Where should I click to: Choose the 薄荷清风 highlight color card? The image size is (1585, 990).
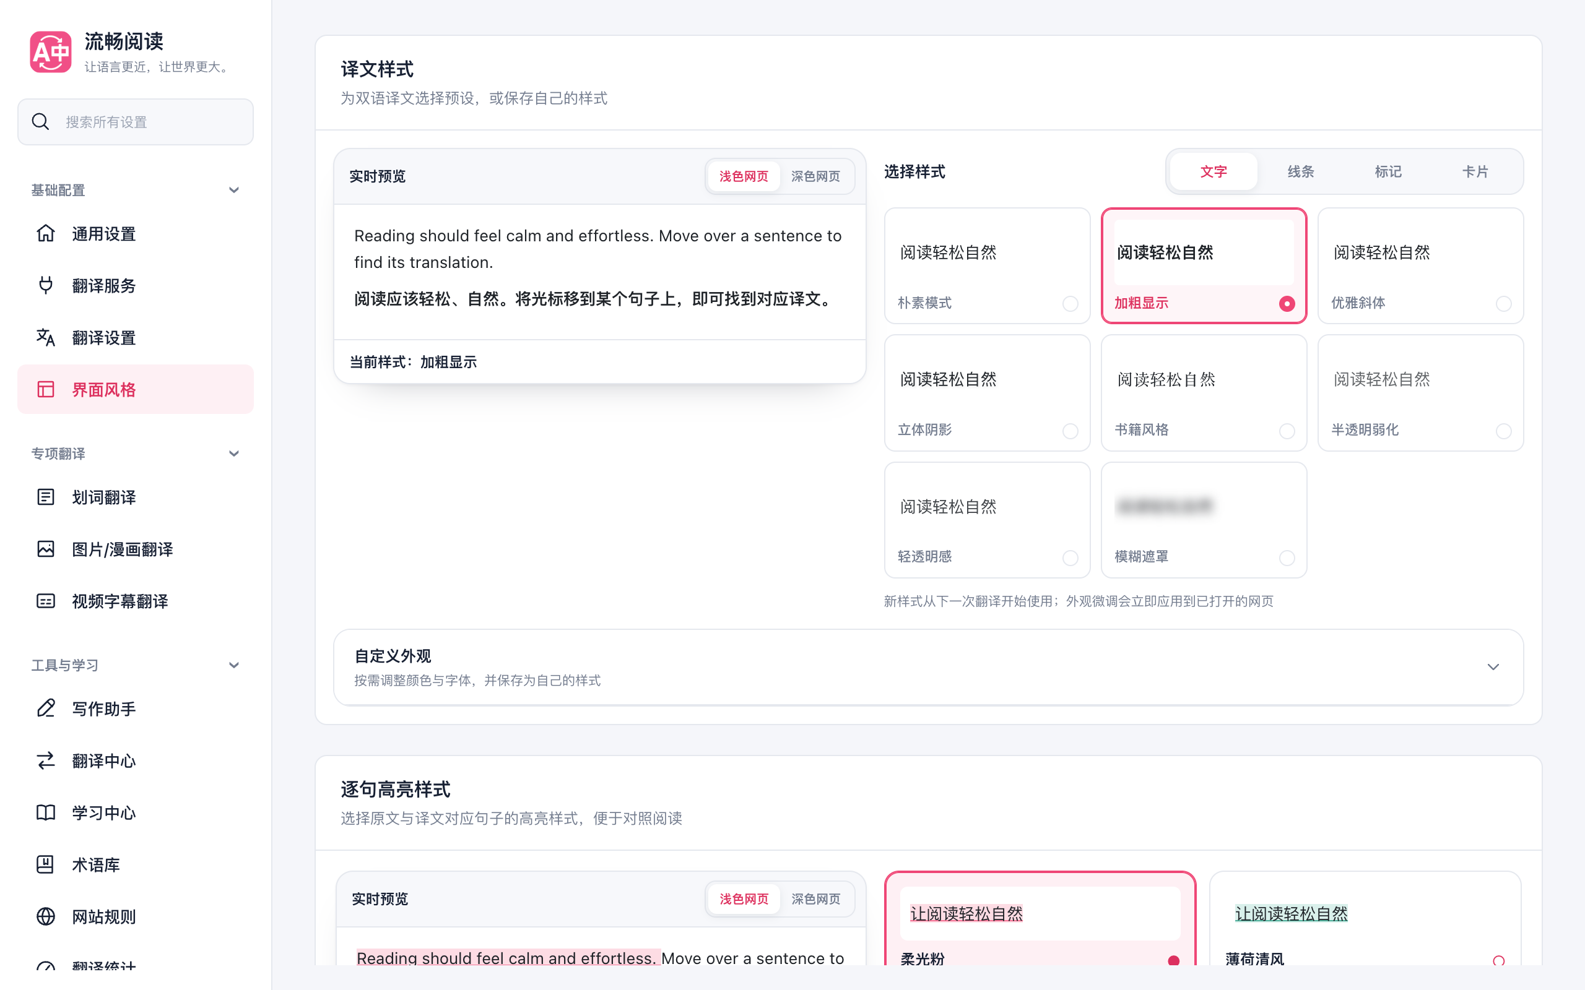pyautogui.click(x=1366, y=919)
